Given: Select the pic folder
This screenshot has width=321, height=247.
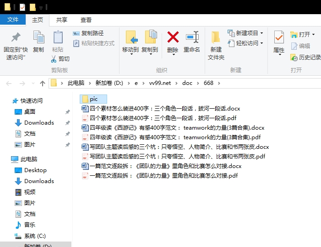Looking at the screenshot, I should (93, 99).
